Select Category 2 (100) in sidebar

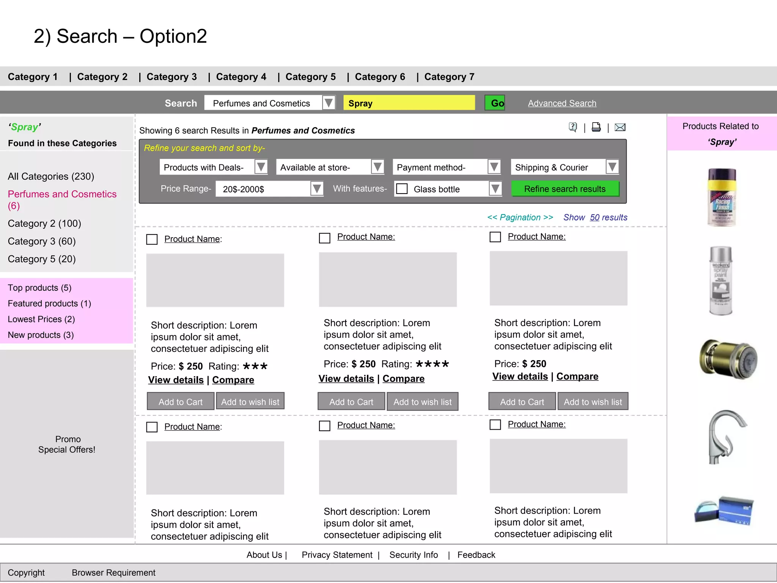point(44,224)
